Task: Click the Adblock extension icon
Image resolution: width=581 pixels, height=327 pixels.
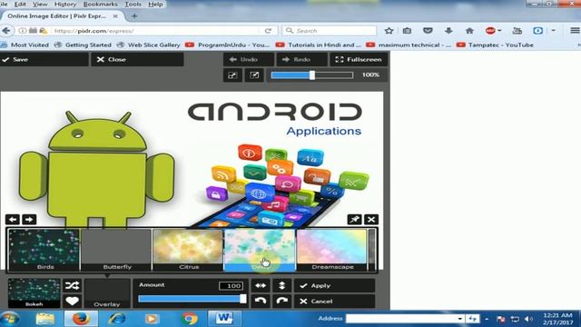Action: click(490, 31)
